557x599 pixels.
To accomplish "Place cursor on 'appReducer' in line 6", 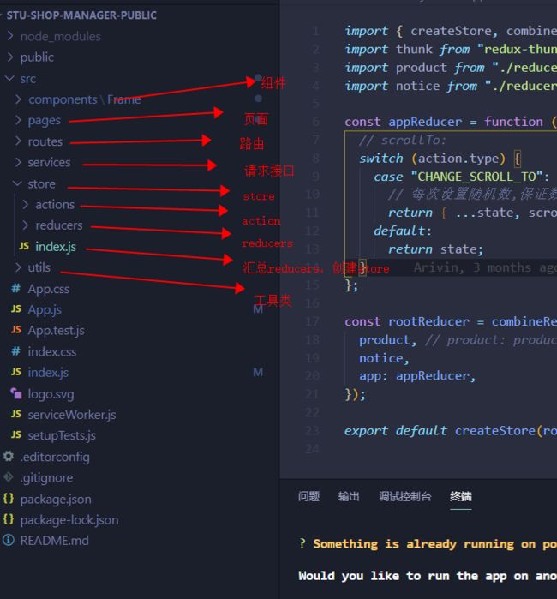I will tap(425, 122).
